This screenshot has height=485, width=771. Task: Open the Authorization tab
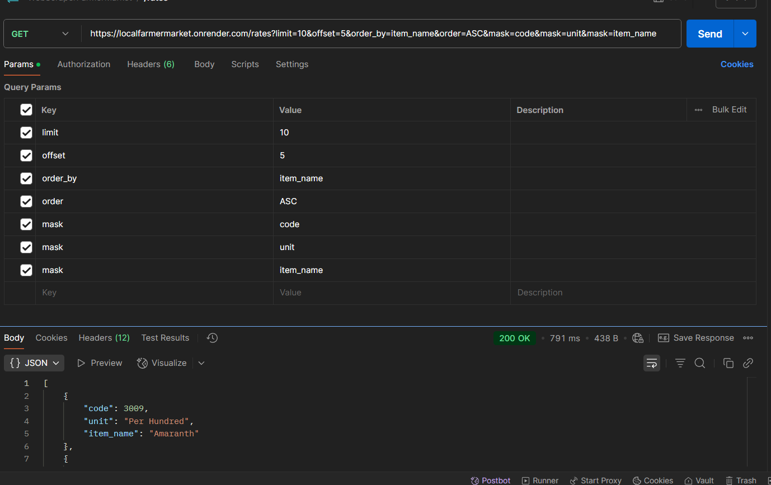[x=84, y=64]
